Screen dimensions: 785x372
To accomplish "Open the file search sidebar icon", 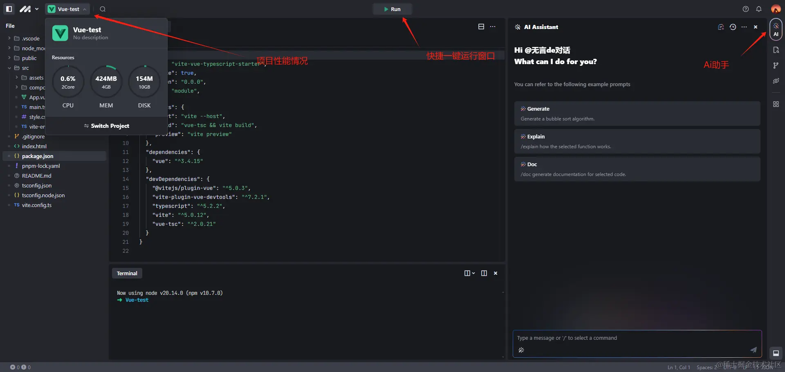I will click(x=776, y=50).
